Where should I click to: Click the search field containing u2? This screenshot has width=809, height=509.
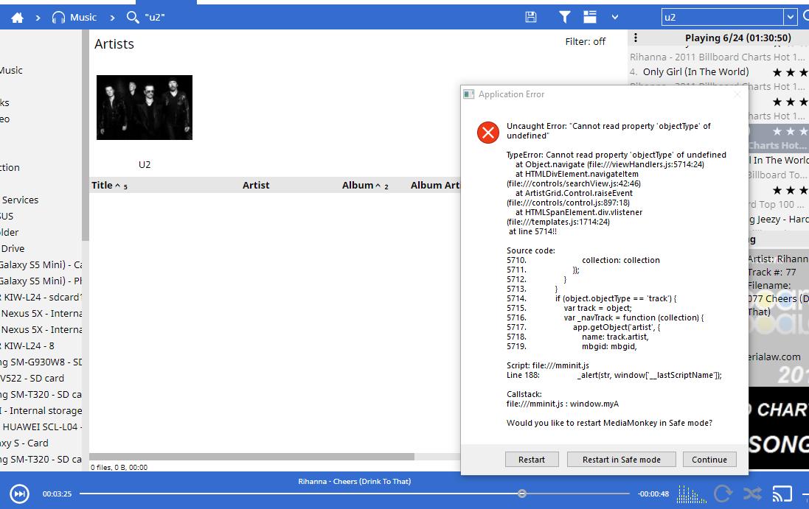click(x=721, y=17)
